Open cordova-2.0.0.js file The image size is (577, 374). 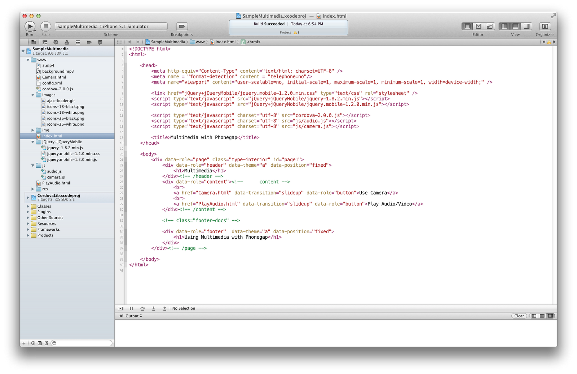click(x=57, y=89)
